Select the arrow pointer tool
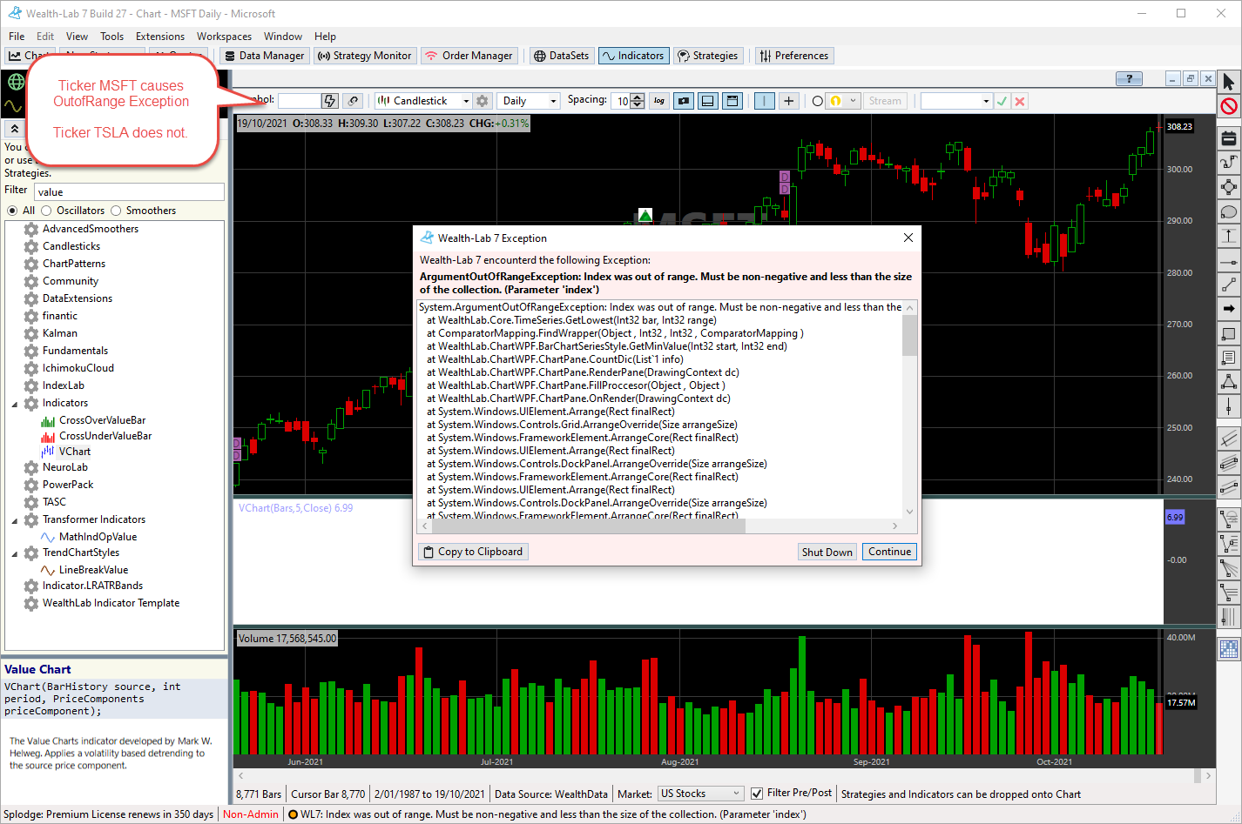Viewport: 1242px width, 824px height. (x=1229, y=82)
